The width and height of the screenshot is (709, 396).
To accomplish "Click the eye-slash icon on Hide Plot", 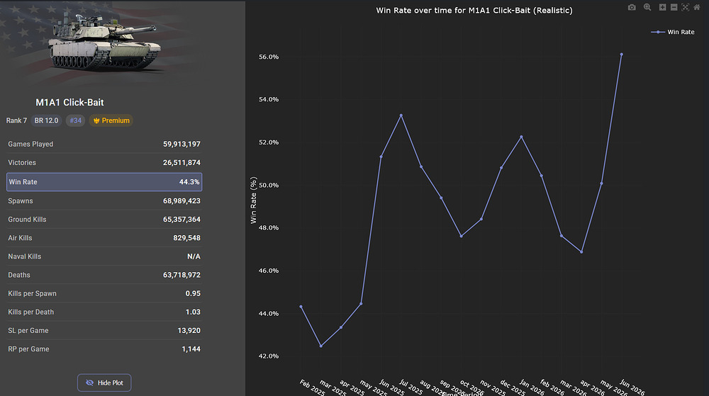I will [89, 383].
